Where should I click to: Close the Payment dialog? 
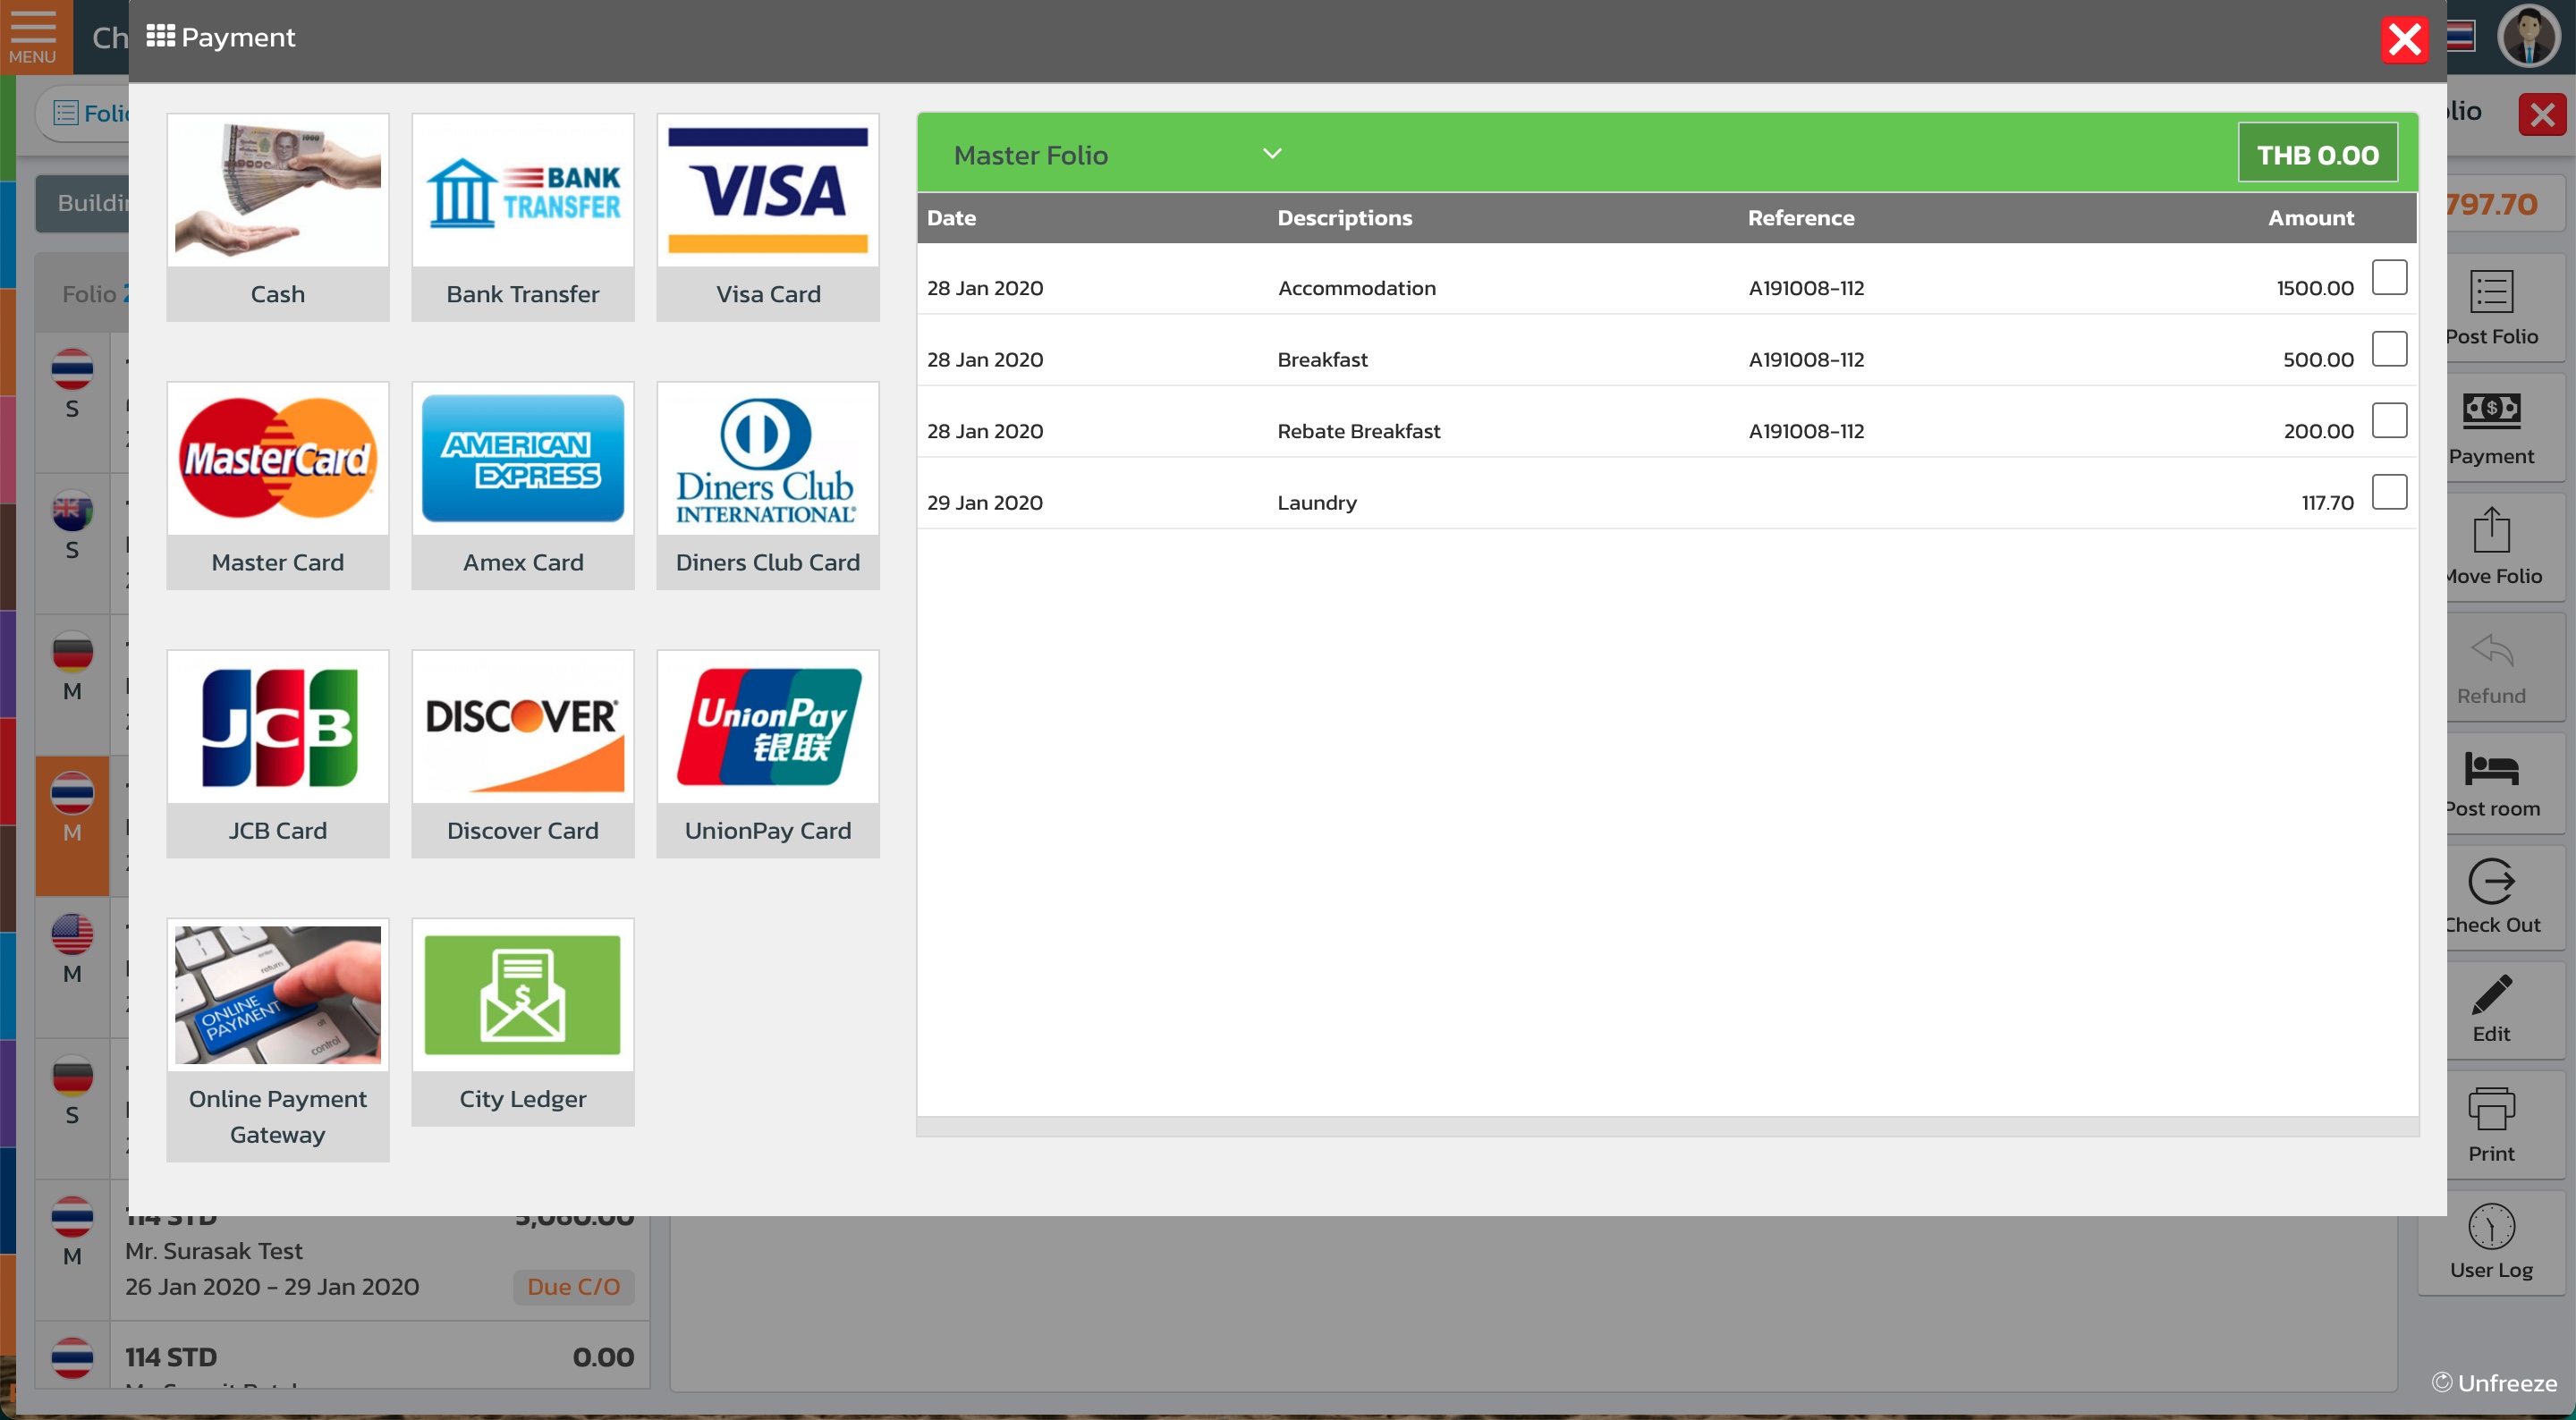[x=2404, y=40]
